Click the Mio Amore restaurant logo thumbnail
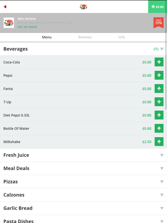Viewport: 167px width, 223px height. pyautogui.click(x=9, y=23)
